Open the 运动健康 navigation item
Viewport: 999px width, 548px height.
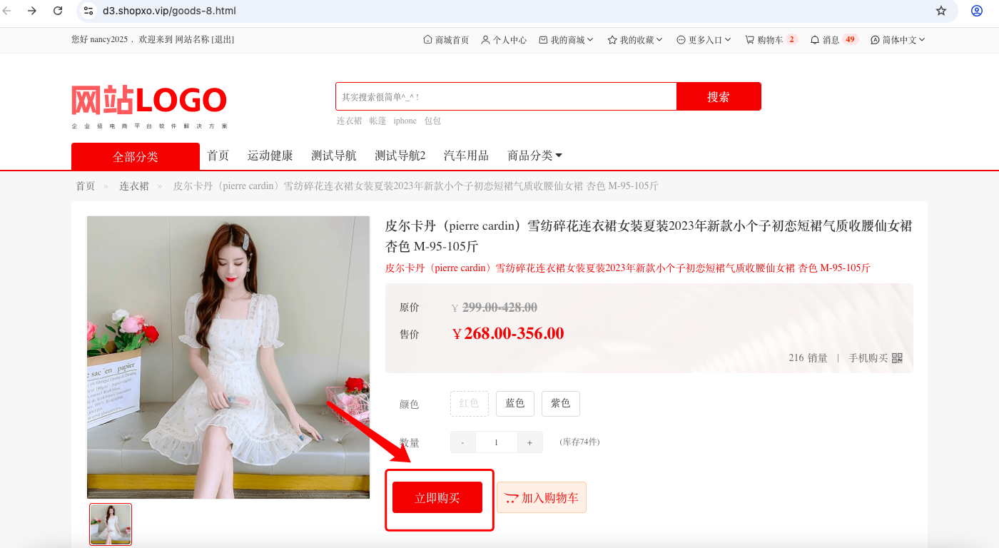pos(270,156)
